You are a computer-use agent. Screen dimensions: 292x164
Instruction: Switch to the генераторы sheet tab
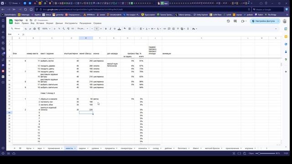tap(126, 149)
